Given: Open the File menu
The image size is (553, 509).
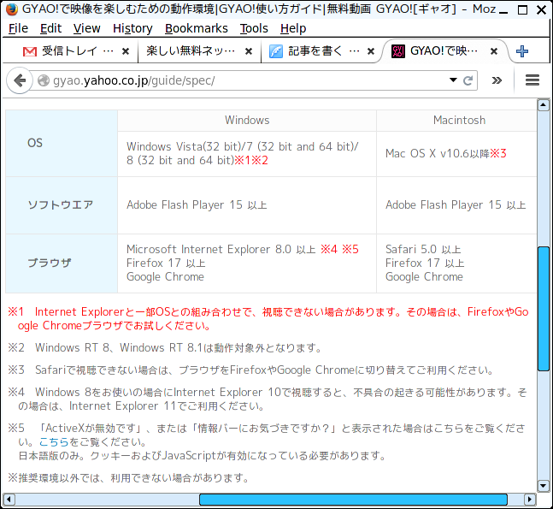Looking at the screenshot, I should [x=18, y=28].
